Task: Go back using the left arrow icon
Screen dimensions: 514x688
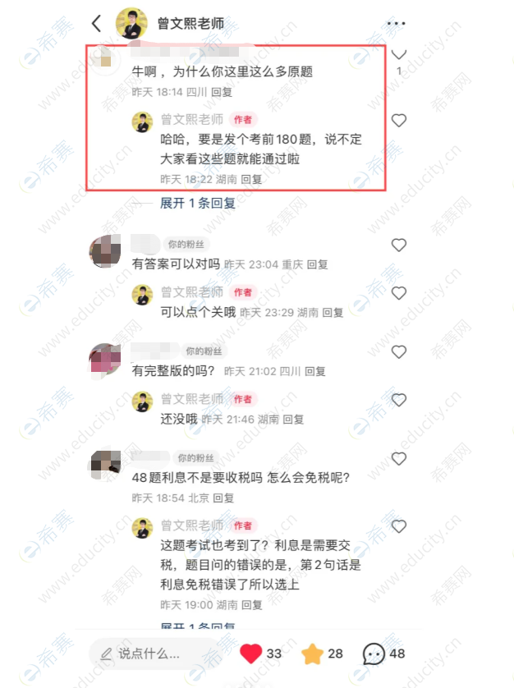Action: (x=97, y=23)
